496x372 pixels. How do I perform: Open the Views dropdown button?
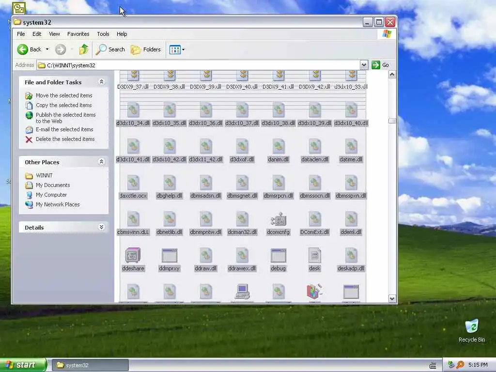(177, 49)
